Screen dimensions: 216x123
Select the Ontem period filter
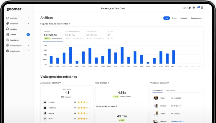[174, 18]
